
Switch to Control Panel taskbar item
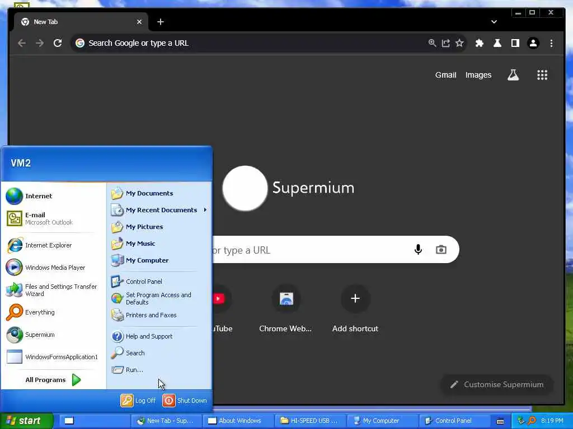pyautogui.click(x=454, y=421)
